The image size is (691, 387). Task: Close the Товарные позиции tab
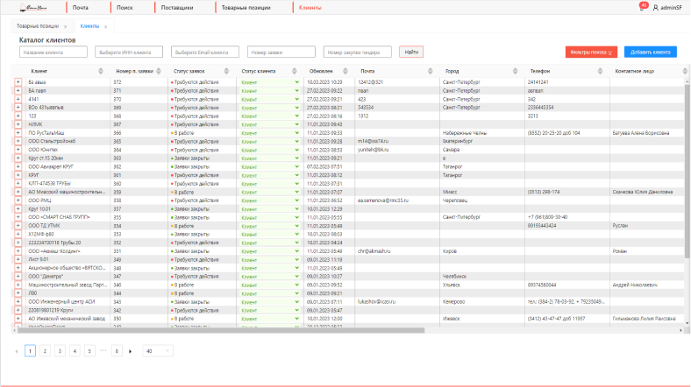point(65,27)
